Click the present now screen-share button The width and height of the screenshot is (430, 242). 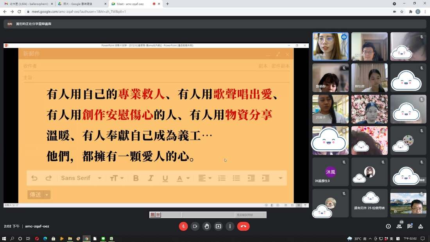point(218,226)
